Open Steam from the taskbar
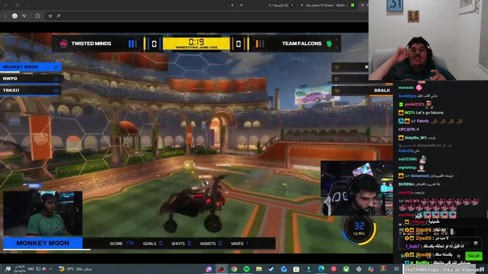488x274 pixels. point(271,269)
